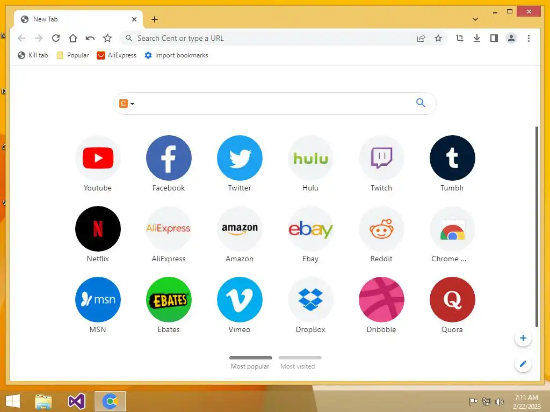Open a new tab with plus
550x412 pixels.
(x=155, y=19)
